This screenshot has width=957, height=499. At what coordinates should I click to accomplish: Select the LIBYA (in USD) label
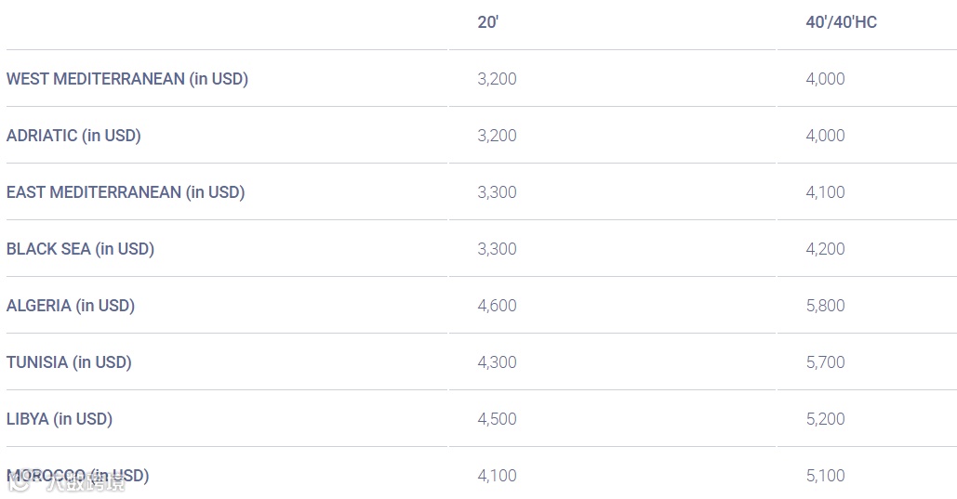(60, 419)
